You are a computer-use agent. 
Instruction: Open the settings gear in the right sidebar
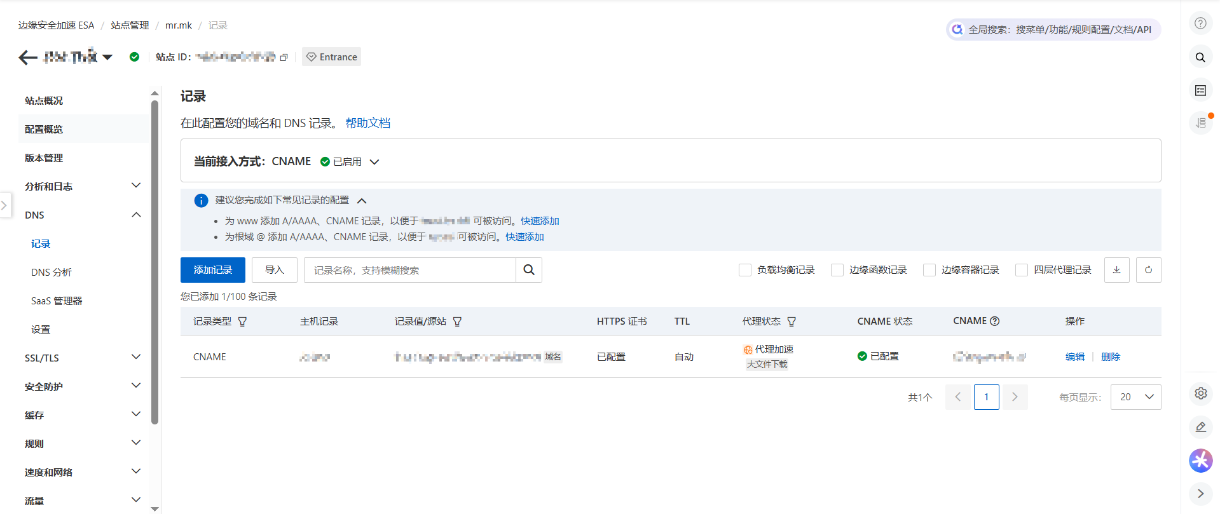(1200, 393)
